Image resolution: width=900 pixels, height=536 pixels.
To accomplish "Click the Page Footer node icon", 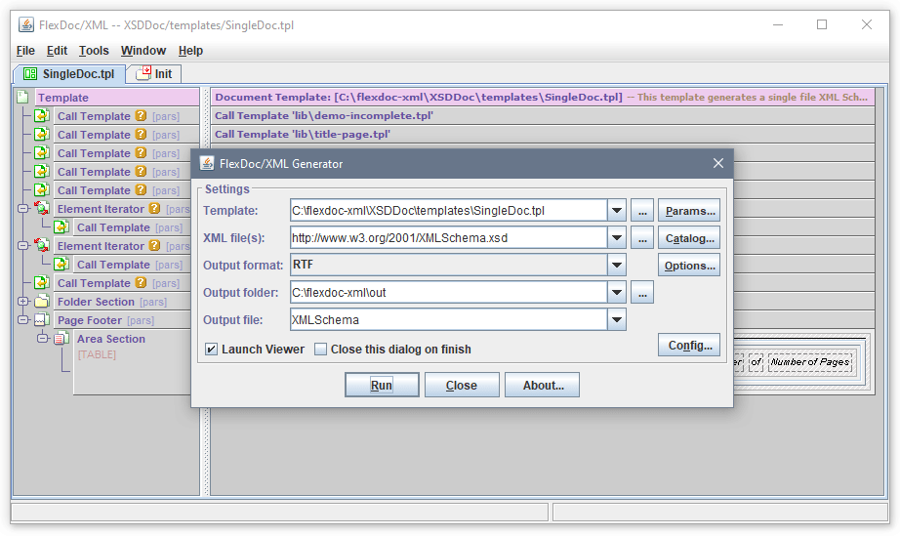I will [x=42, y=319].
